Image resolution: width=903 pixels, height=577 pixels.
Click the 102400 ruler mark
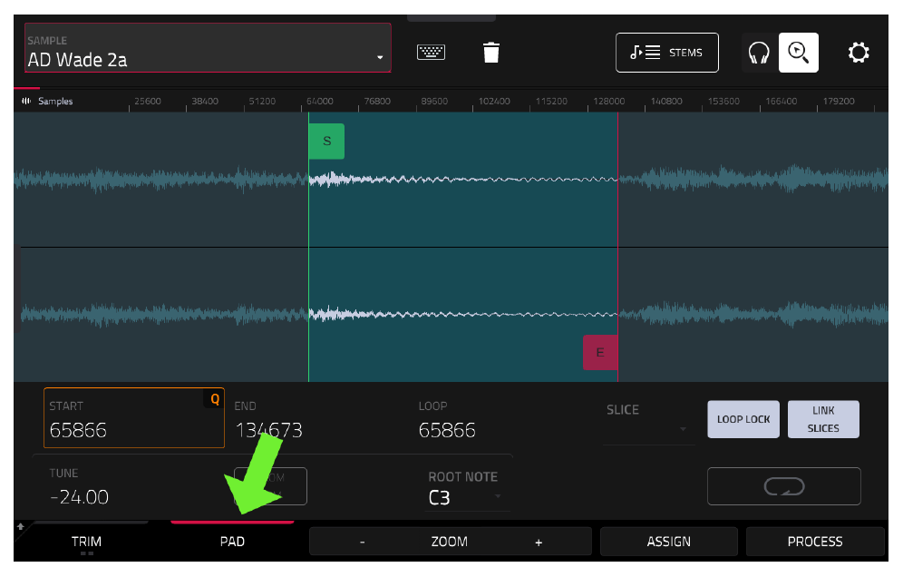click(x=494, y=101)
